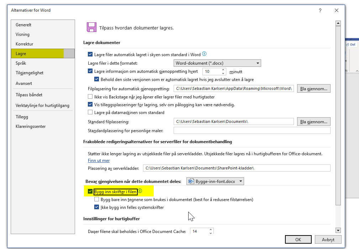Screen dimensions: 359x249
Task: Close the Alternativer for Word dialog
Action: pos(336,10)
